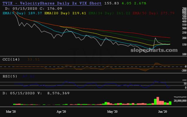The image size is (187, 117).
Task: Click the last green volume bar
Action: (170, 103)
